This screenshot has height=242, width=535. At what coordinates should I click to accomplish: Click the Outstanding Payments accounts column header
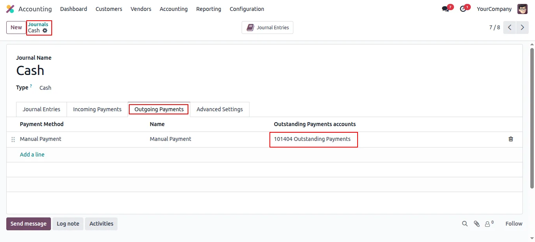click(315, 124)
